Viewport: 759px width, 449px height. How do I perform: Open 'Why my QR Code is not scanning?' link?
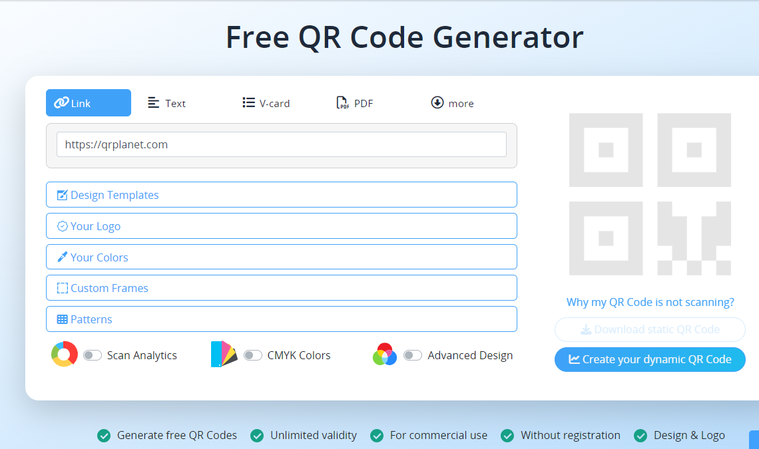click(x=650, y=302)
